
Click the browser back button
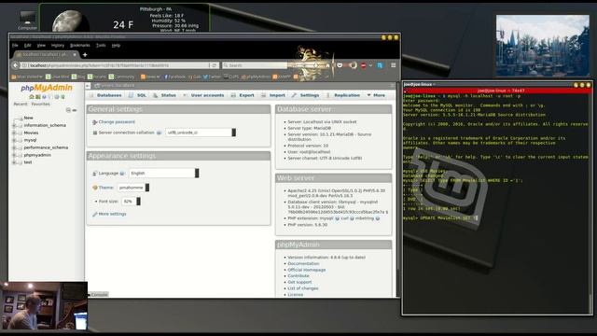pos(15,65)
